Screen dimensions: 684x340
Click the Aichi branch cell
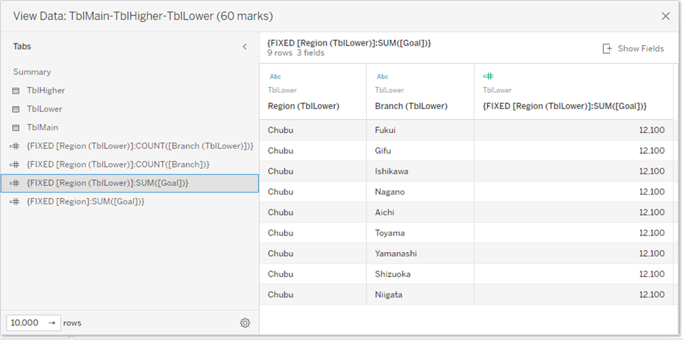click(x=420, y=212)
